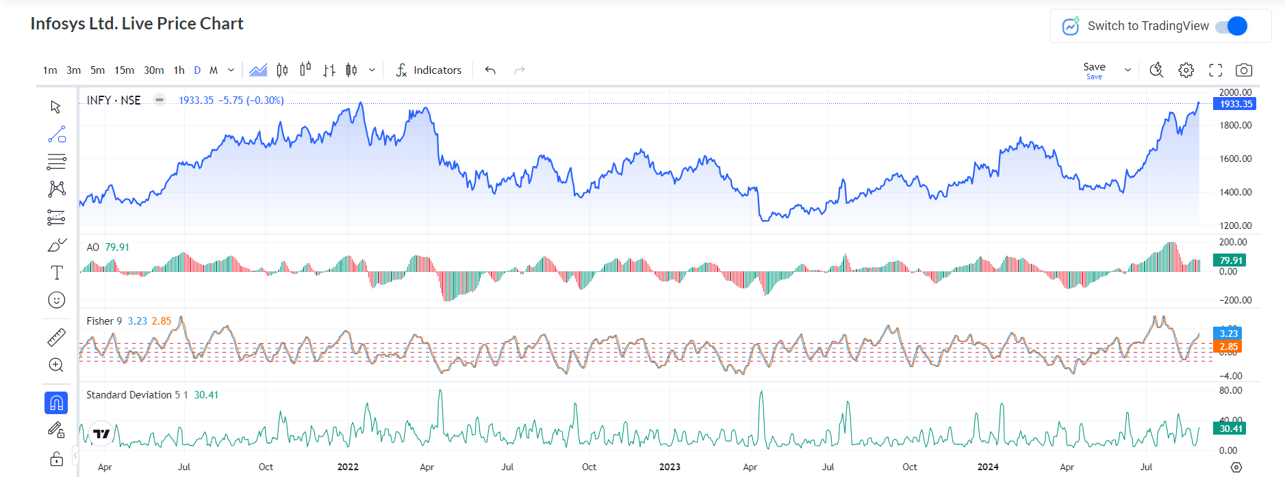Open the emoji icons tool
Viewport: 1285px width, 477px height.
tap(56, 300)
